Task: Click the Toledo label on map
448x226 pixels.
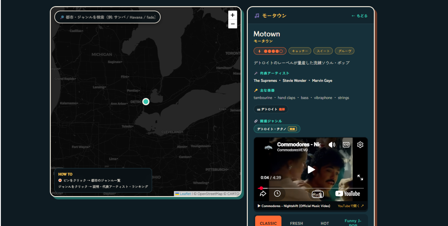Action: coord(127,126)
